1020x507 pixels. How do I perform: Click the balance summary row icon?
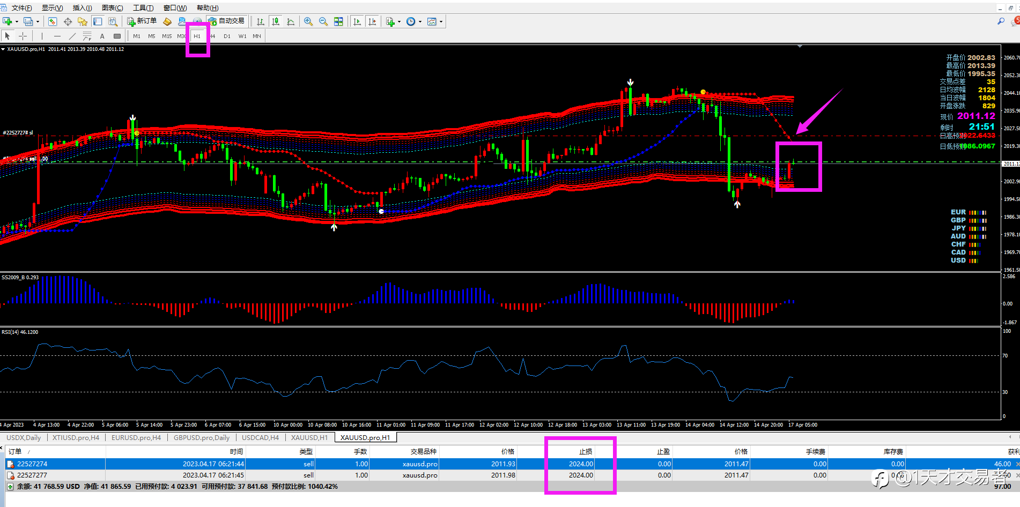tap(10, 487)
